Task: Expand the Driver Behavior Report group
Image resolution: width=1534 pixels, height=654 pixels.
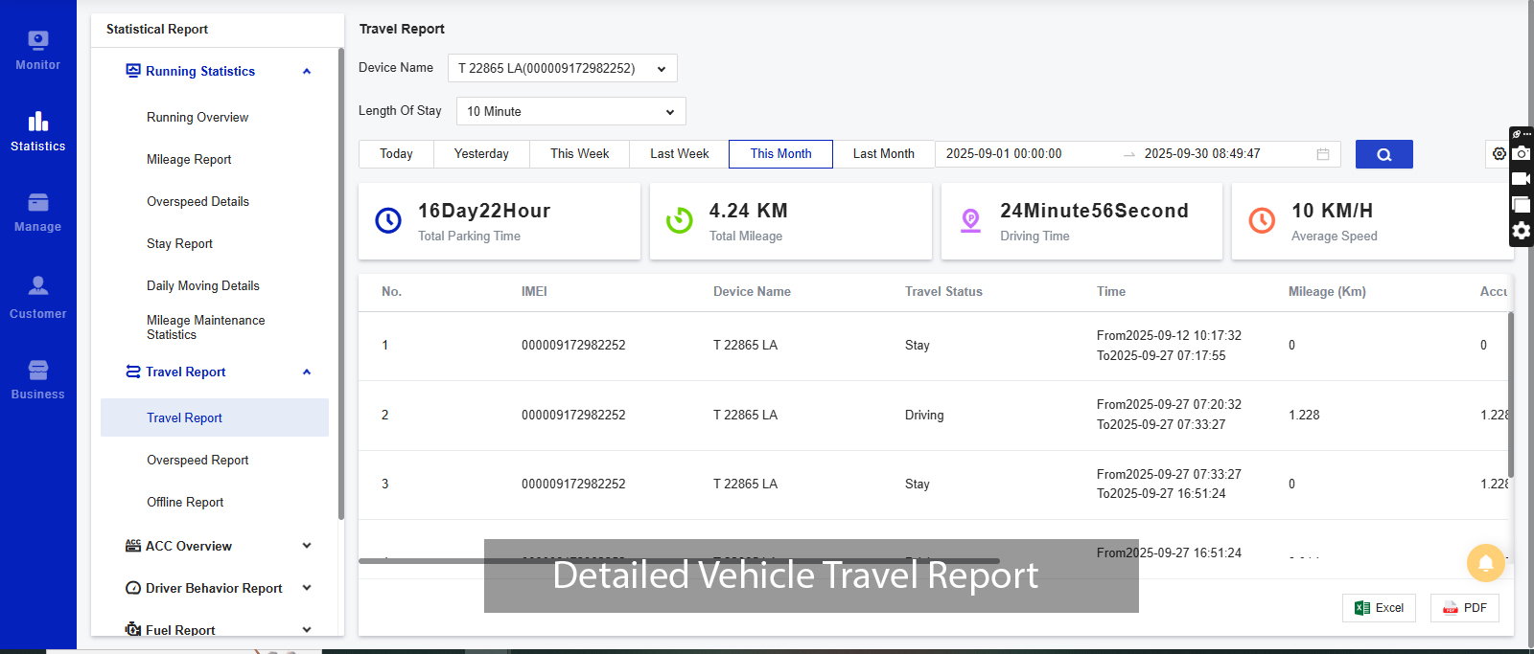Action: [307, 588]
